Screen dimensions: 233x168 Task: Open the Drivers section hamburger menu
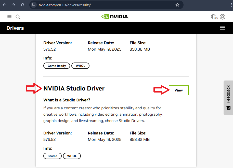pyautogui.click(x=222, y=28)
